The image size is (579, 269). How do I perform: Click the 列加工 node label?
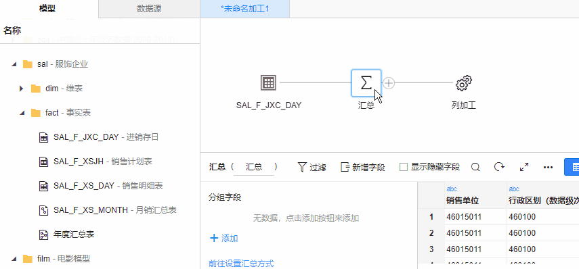[464, 105]
